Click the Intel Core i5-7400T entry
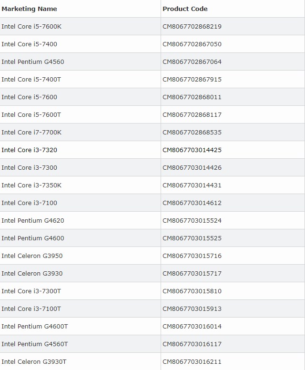 click(x=31, y=80)
